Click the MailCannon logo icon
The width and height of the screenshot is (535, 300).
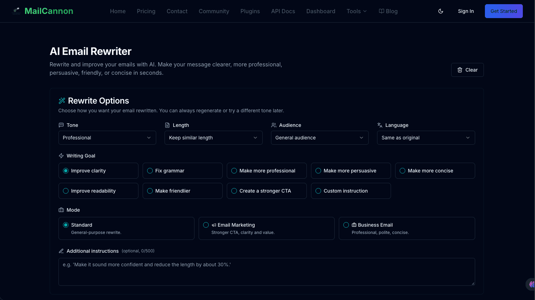[x=16, y=11]
